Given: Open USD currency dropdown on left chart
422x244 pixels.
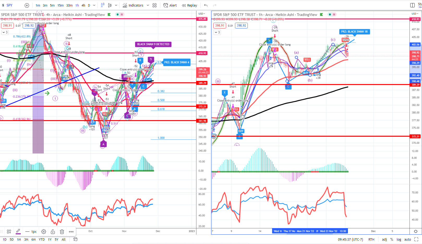Looking at the screenshot, I should click(x=202, y=14).
